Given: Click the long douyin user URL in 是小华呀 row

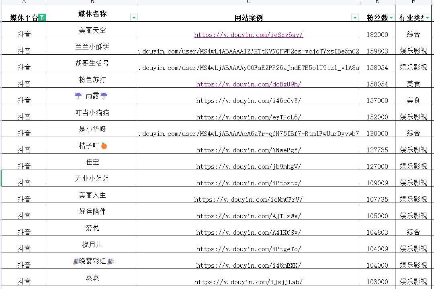Looking at the screenshot, I should (249, 134).
